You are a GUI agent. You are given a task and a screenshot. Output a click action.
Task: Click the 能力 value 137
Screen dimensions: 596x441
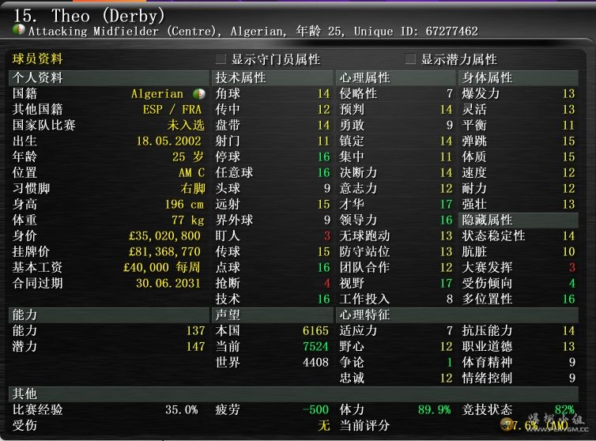click(x=194, y=330)
